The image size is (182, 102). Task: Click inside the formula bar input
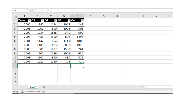tap(112, 11)
